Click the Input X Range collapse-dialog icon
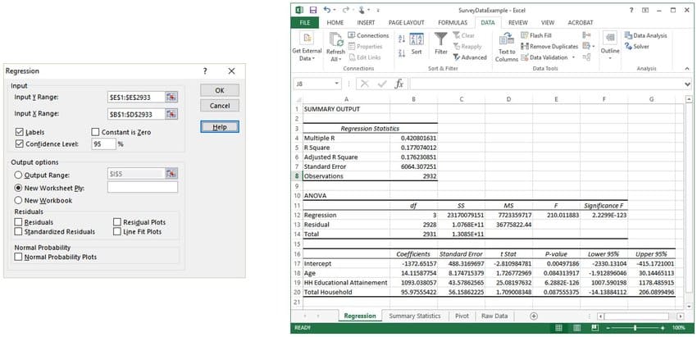 [x=171, y=114]
